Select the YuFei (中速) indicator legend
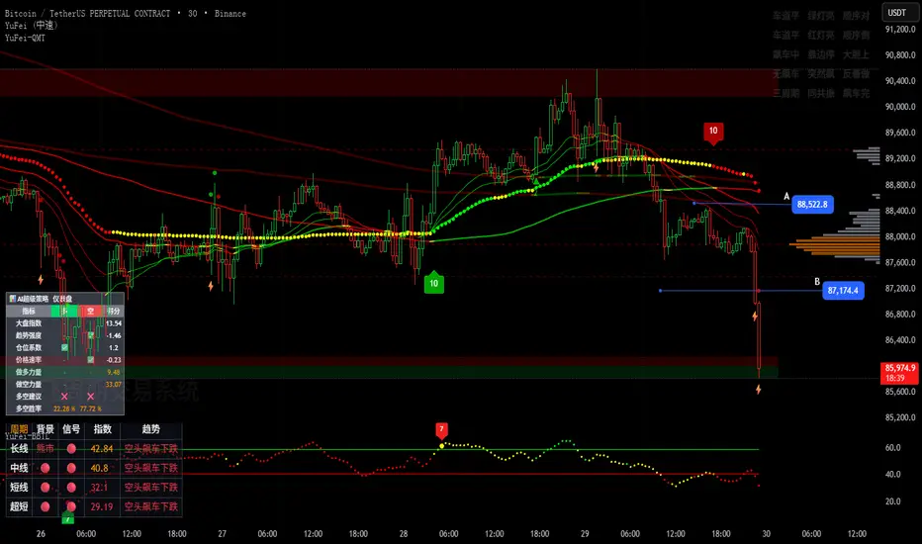This screenshot has height=544, width=922. pos(32,26)
